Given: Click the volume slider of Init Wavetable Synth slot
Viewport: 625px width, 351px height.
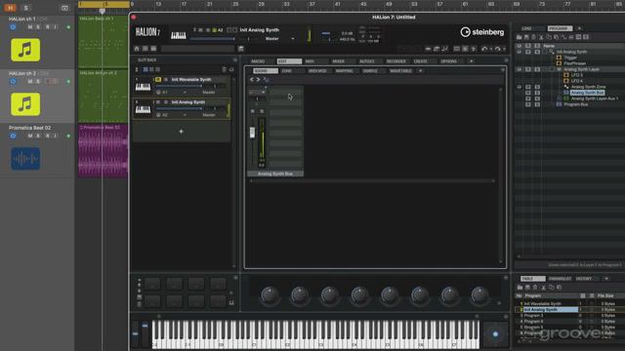Looking at the screenshot, I should (x=180, y=86).
